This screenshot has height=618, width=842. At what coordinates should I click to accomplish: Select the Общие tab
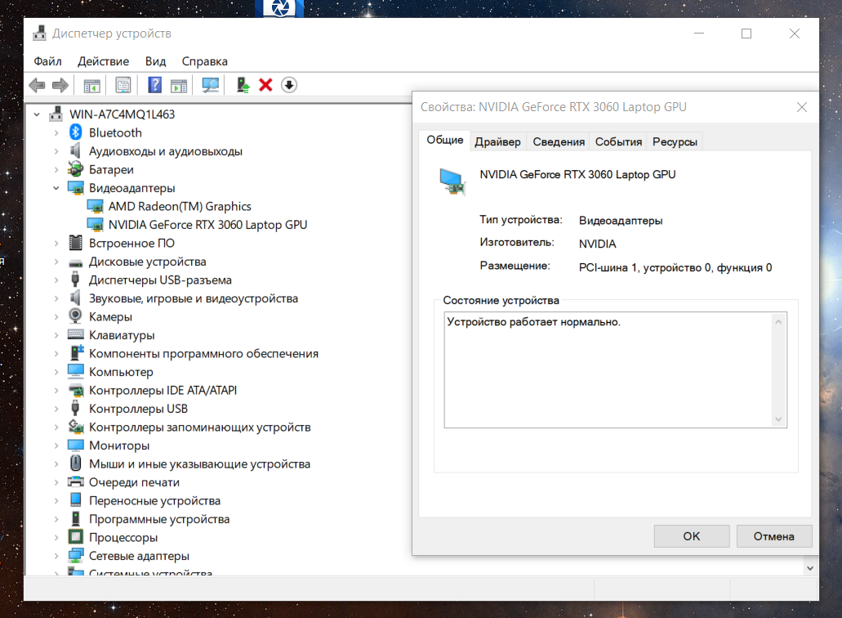(x=444, y=141)
